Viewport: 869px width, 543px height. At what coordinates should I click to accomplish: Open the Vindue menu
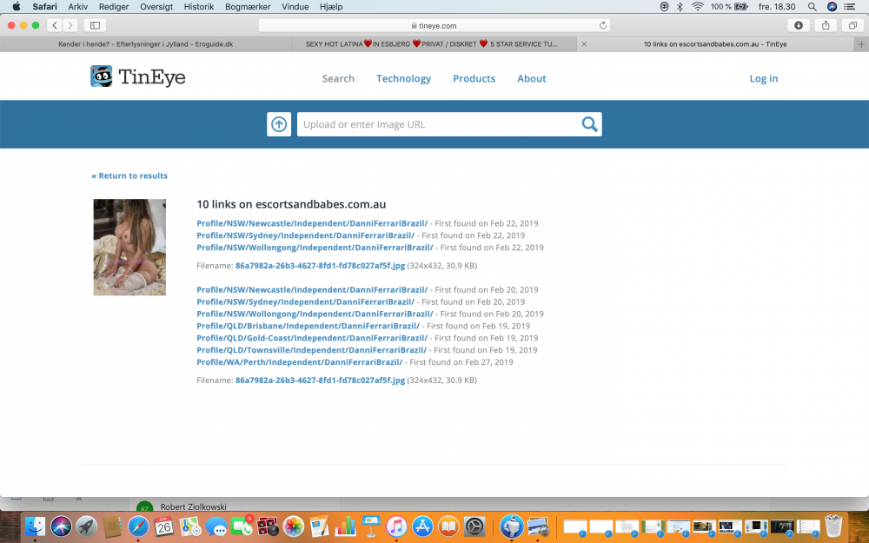[295, 7]
